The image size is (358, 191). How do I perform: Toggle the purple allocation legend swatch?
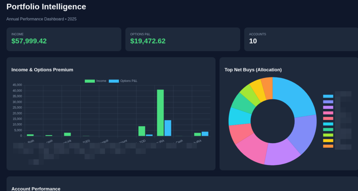(x=328, y=107)
